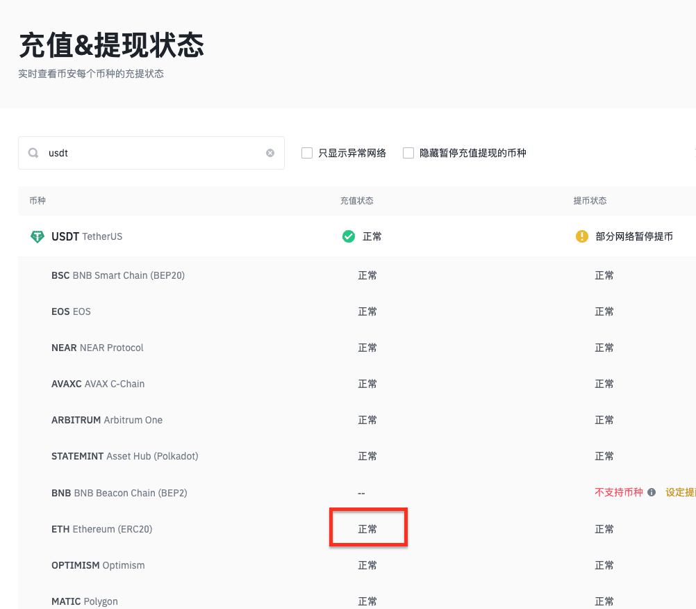Click the search magnifier icon
The width and height of the screenshot is (696, 609).
coord(33,153)
